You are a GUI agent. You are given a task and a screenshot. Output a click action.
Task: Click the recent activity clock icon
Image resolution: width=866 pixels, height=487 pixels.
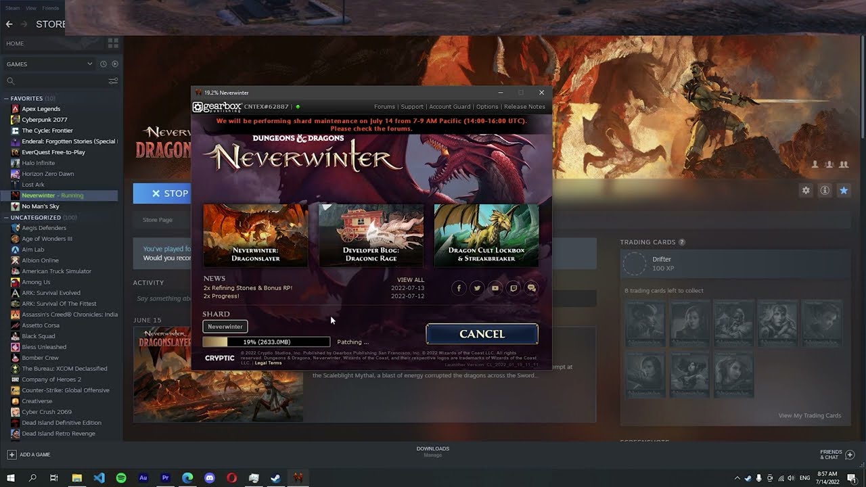tap(104, 64)
